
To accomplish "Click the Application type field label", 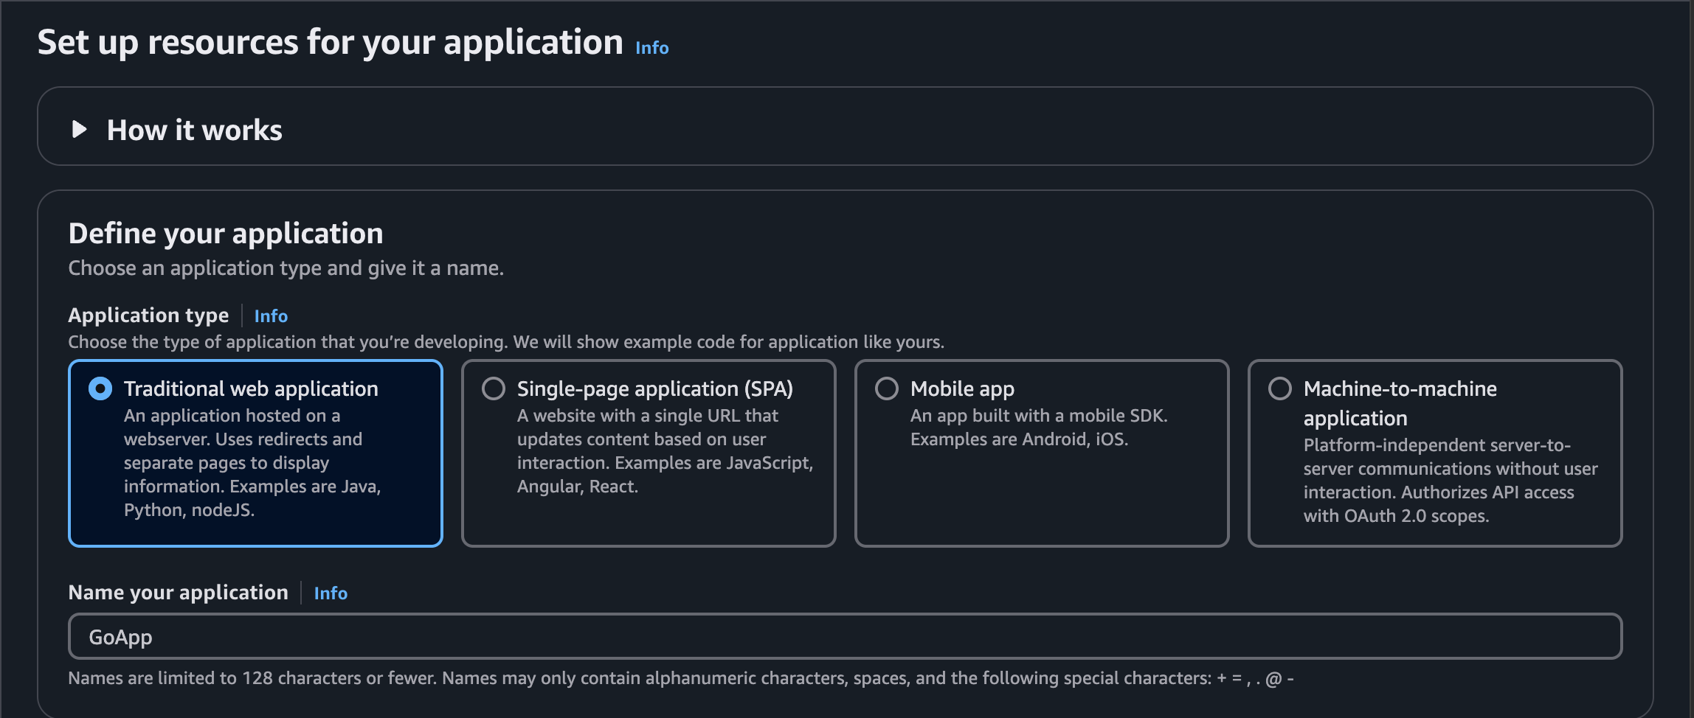I will 148,316.
